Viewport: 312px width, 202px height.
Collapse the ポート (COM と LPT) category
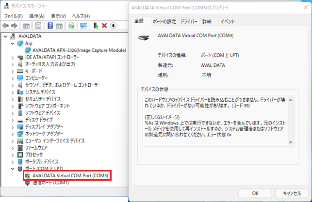pos(13,169)
